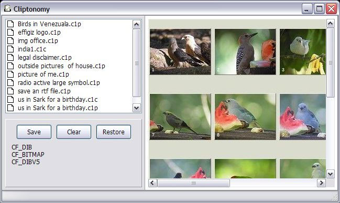Click the Cliptonomy title bar app icon

pyautogui.click(x=7, y=9)
